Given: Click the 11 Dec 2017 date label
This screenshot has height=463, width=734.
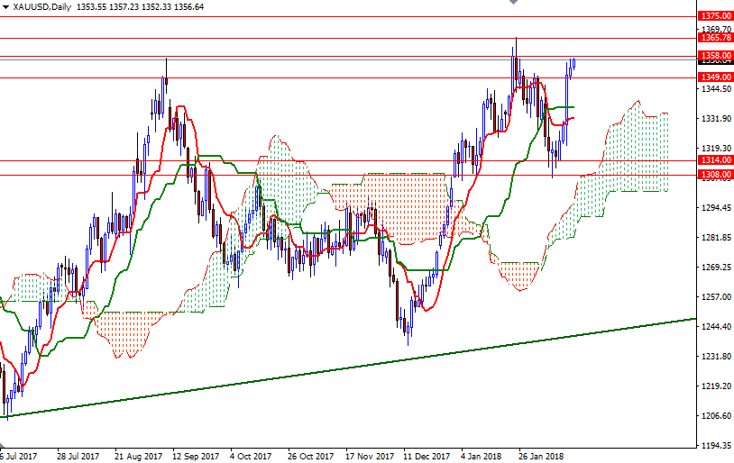Looking at the screenshot, I should click(427, 456).
